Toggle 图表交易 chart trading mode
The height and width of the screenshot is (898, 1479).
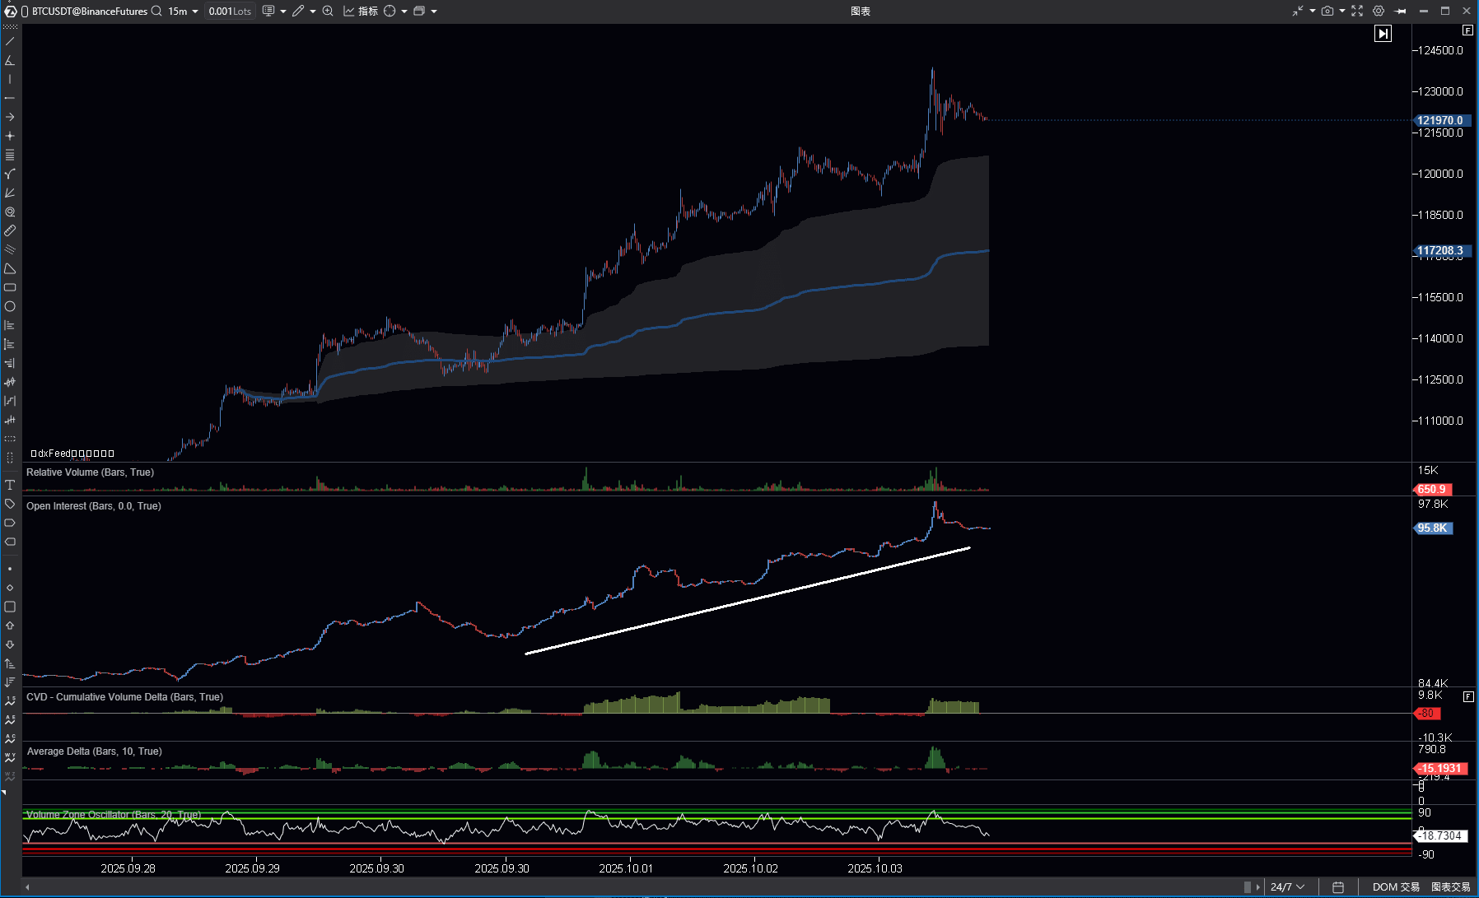[x=1450, y=886]
